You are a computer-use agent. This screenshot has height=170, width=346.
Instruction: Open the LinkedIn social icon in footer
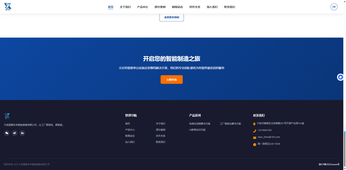click(22, 133)
